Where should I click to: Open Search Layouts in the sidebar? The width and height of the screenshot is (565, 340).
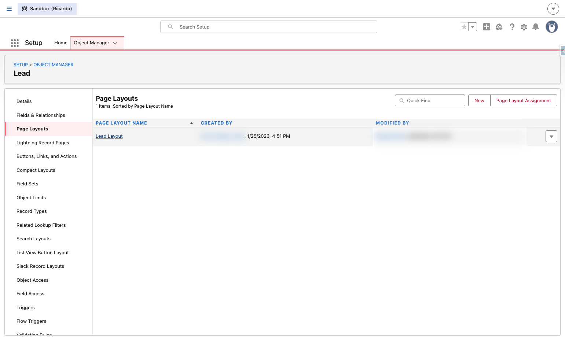[49, 239]
